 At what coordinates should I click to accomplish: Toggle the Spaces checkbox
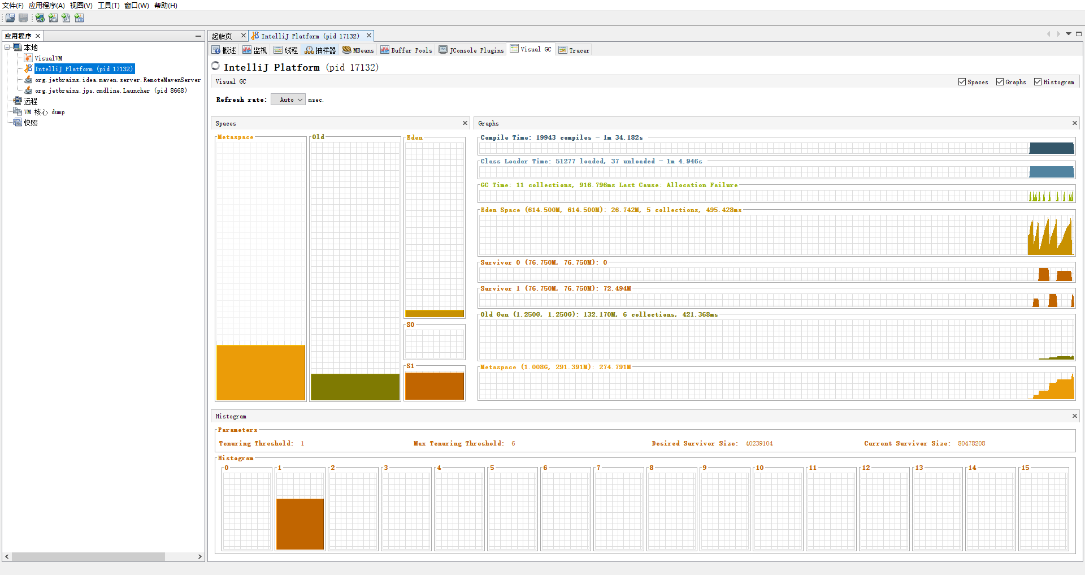(962, 82)
